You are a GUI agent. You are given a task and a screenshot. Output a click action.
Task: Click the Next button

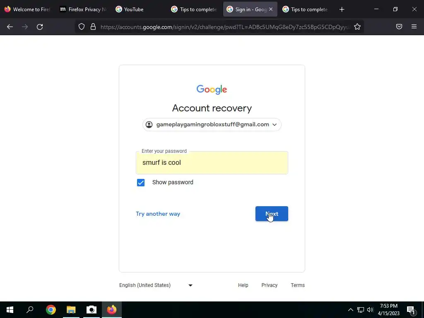272,214
